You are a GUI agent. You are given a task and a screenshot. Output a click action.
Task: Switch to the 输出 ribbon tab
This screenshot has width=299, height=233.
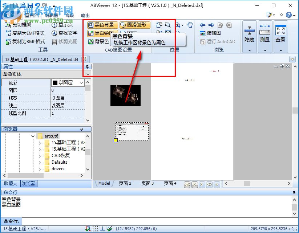pyautogui.click(x=86, y=15)
